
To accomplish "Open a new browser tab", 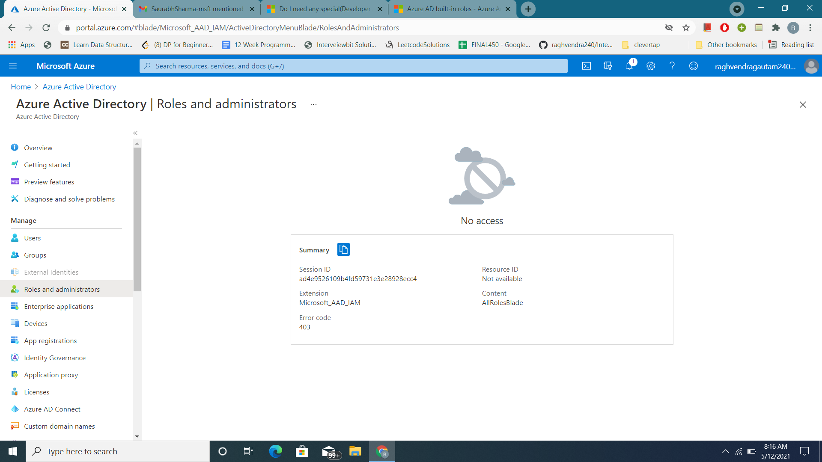I will 528,9.
